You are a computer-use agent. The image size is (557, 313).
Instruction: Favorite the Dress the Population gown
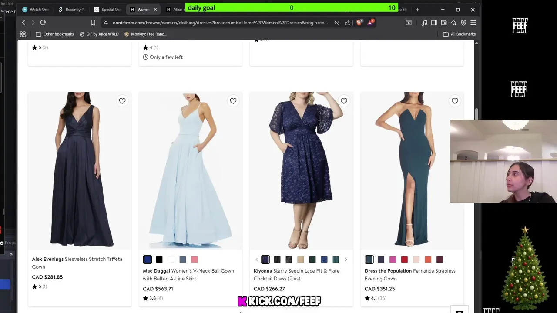click(x=455, y=101)
